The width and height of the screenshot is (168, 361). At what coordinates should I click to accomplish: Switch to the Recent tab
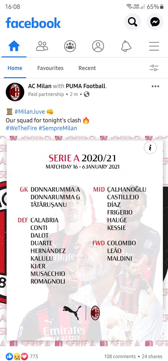87,68
